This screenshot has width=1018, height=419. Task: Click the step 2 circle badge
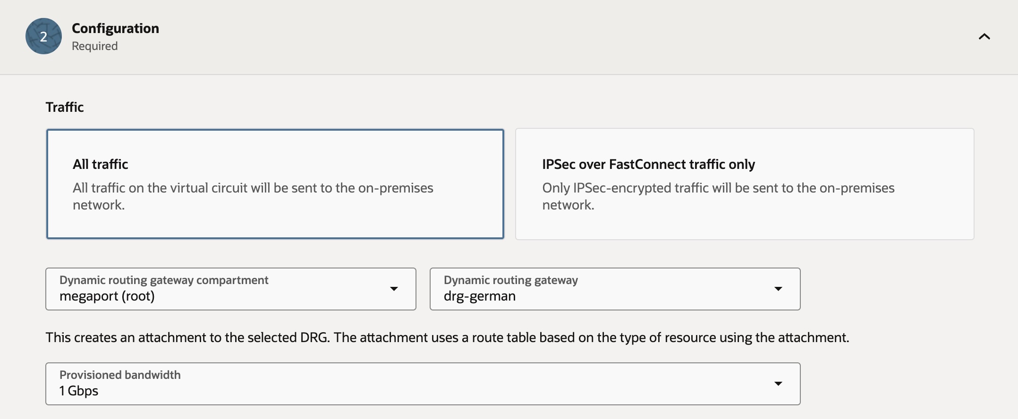(x=43, y=36)
